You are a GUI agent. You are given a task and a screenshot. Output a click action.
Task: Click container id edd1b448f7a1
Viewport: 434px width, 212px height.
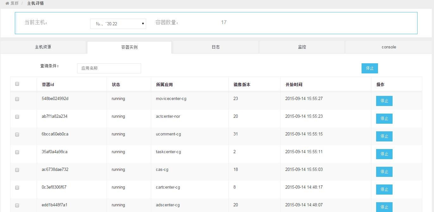coord(54,205)
